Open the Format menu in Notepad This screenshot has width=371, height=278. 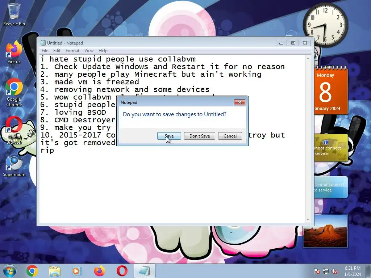pos(72,51)
